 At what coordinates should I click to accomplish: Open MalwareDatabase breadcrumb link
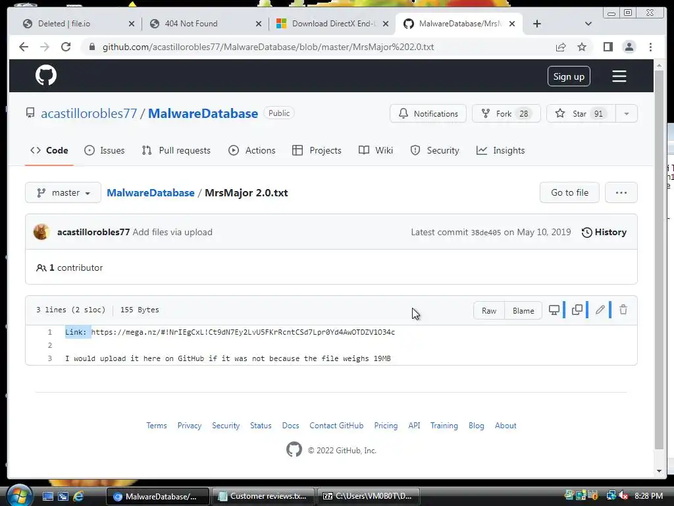151,193
